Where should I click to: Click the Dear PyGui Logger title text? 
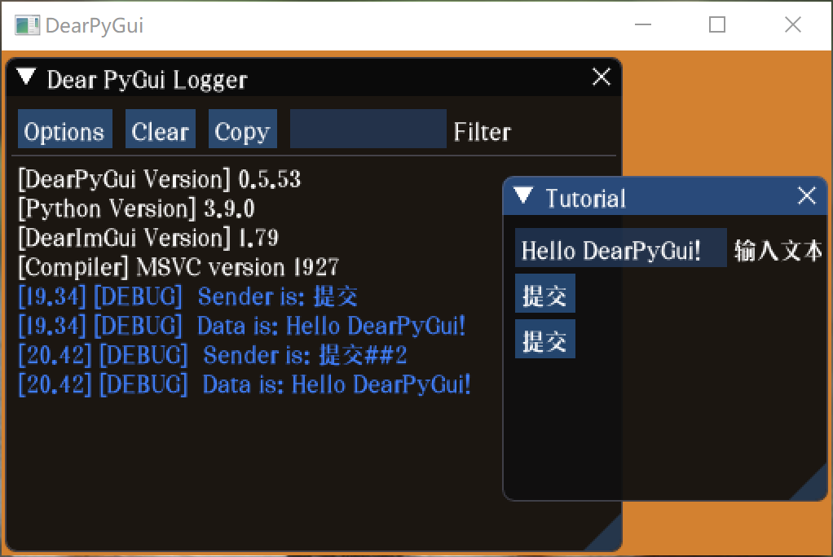click(x=139, y=78)
